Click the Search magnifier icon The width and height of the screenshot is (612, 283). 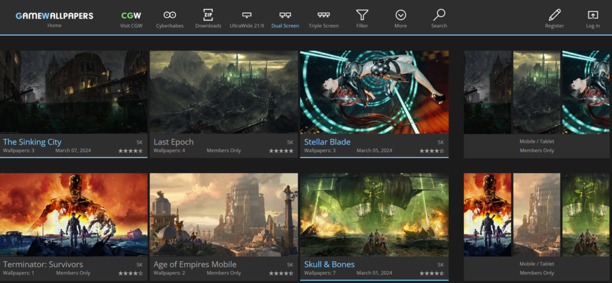[x=439, y=15]
